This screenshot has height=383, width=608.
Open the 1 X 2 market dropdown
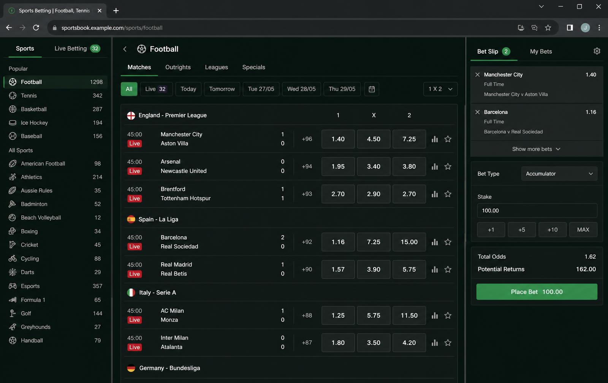tap(440, 89)
